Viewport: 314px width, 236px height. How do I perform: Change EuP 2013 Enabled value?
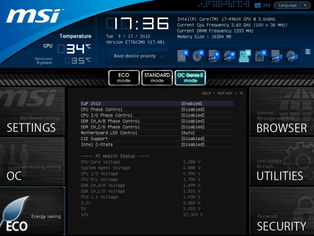tap(192, 104)
